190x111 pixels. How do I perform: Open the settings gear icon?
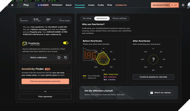click(x=183, y=5)
